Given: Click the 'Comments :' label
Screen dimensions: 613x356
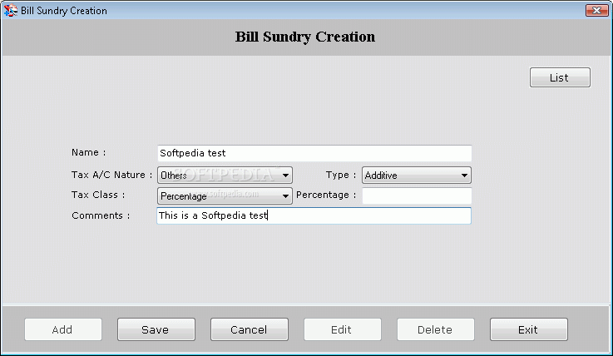Looking at the screenshot, I should (x=101, y=215).
